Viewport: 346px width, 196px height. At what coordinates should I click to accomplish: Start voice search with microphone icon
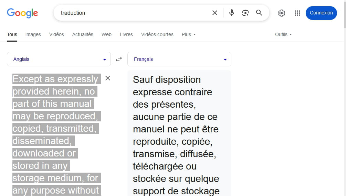[x=231, y=13]
